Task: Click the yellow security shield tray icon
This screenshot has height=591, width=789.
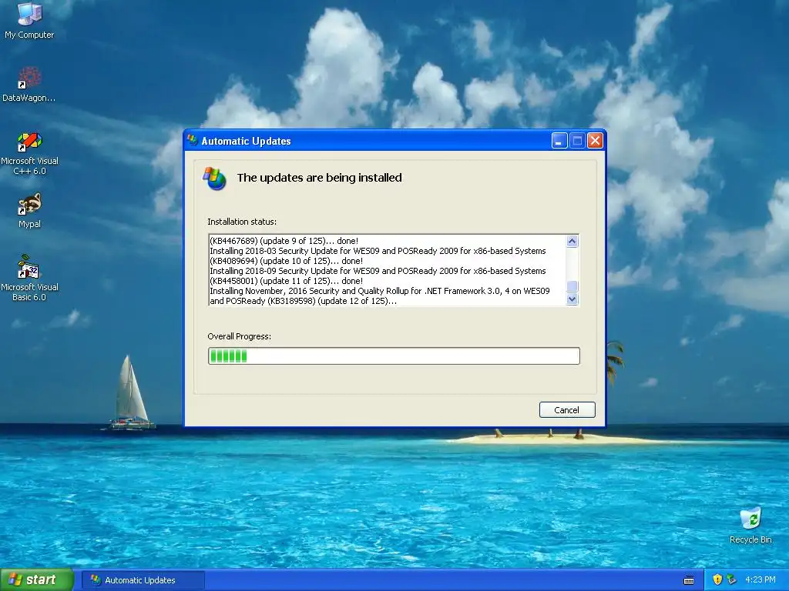Action: (x=717, y=579)
